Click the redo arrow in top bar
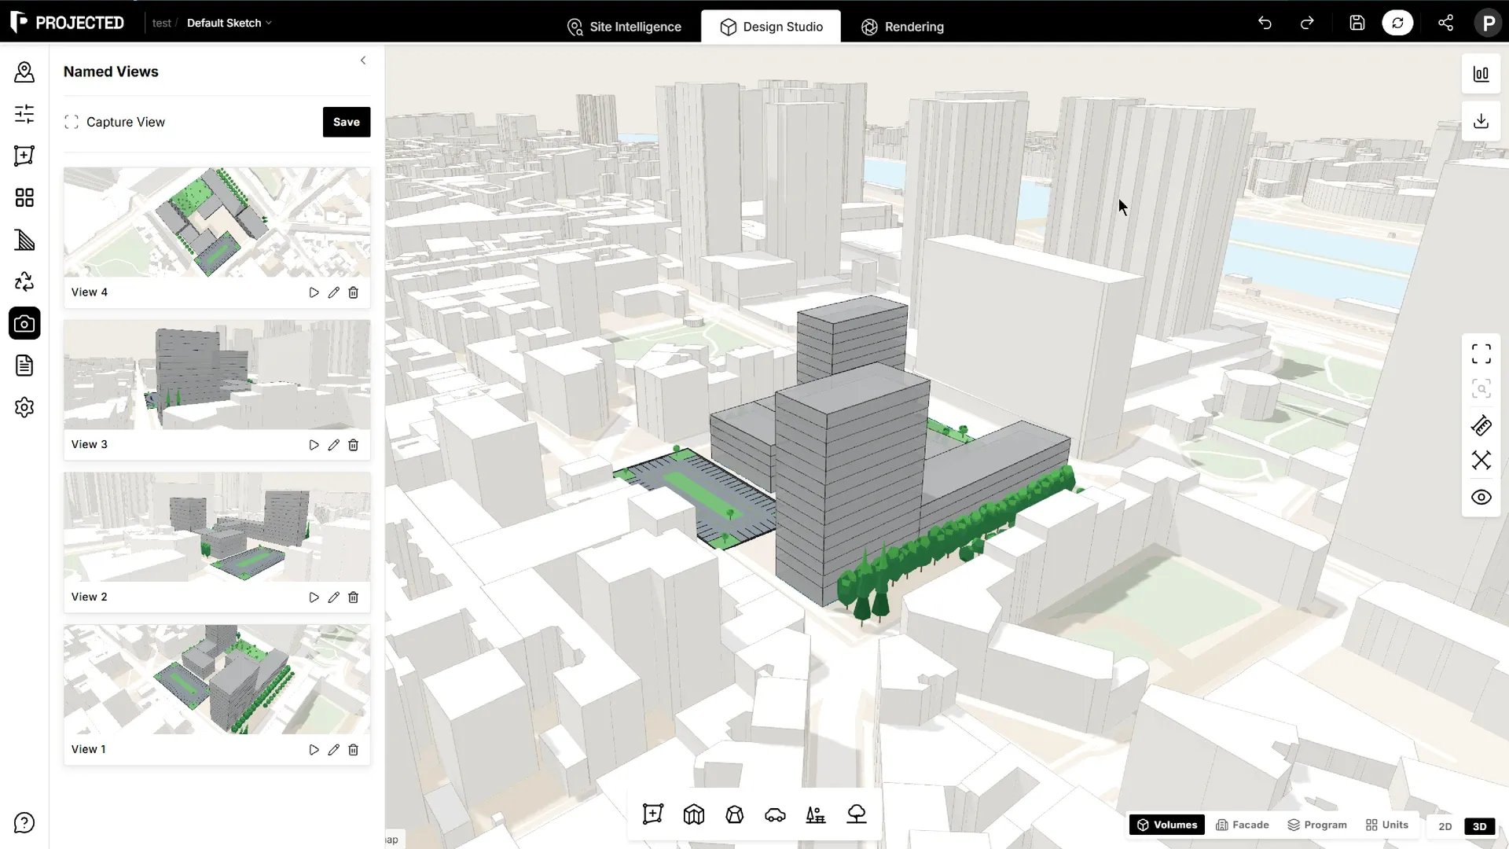This screenshot has width=1509, height=849. click(1307, 23)
